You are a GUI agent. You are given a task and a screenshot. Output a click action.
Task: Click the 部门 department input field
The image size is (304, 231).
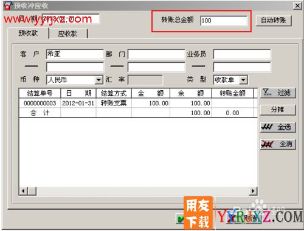coord(156,54)
